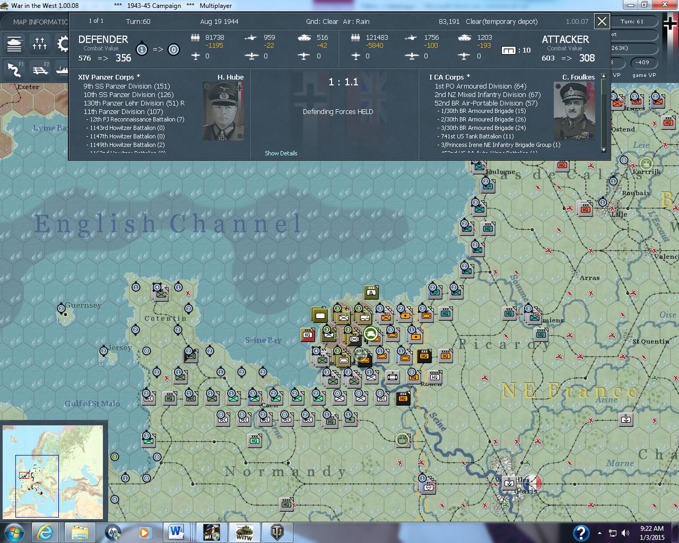Select 2/30th BR Armoured Brigade (26)
679x543 pixels.
(x=483, y=119)
